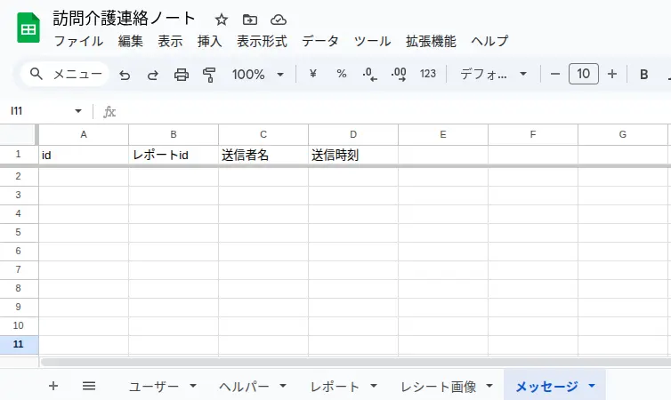Click the print icon
Viewport: 671px width, 400px height.
click(182, 75)
